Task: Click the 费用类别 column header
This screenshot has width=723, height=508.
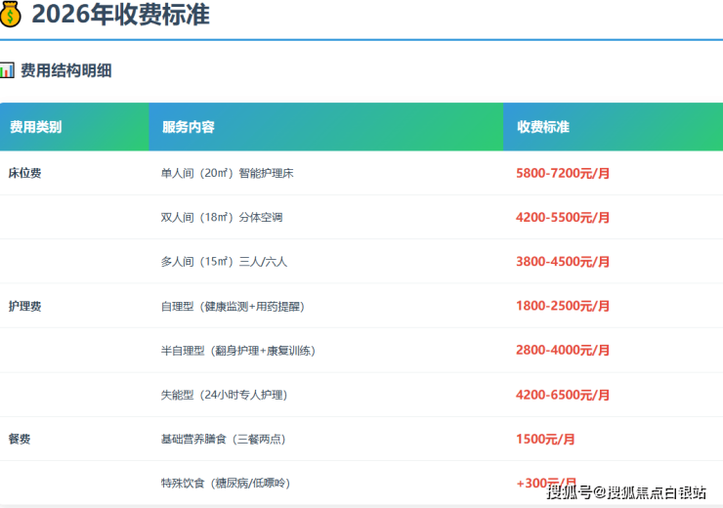Action: coord(35,127)
